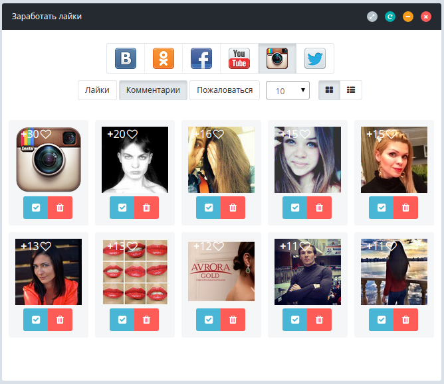444x384 pixels.
Task: Confirm the +16 task card
Action: [x=209, y=208]
